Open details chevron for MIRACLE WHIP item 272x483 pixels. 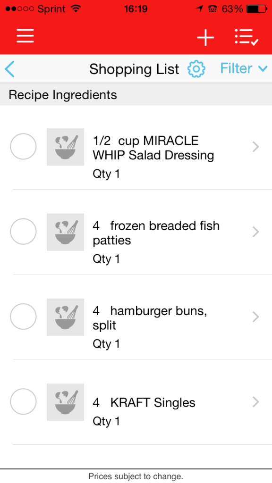[255, 147]
